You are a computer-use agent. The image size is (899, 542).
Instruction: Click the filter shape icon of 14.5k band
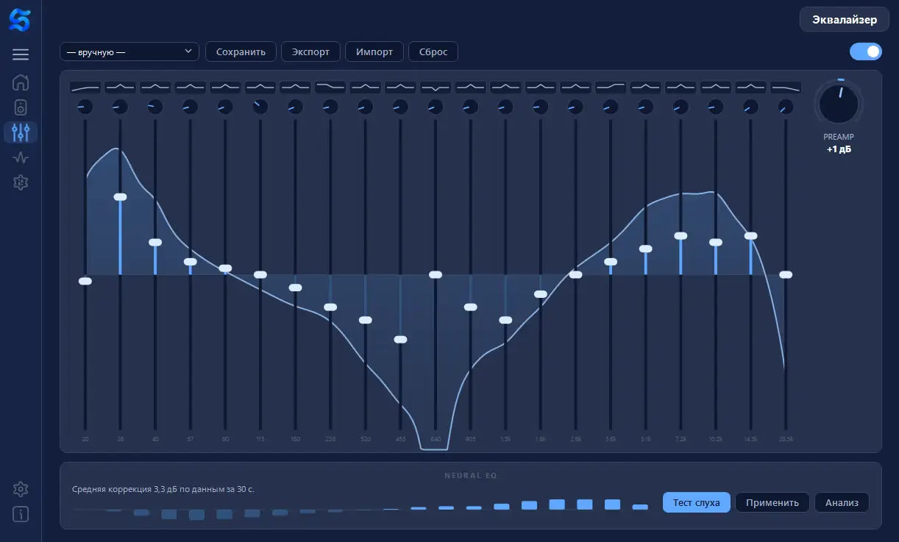750,87
